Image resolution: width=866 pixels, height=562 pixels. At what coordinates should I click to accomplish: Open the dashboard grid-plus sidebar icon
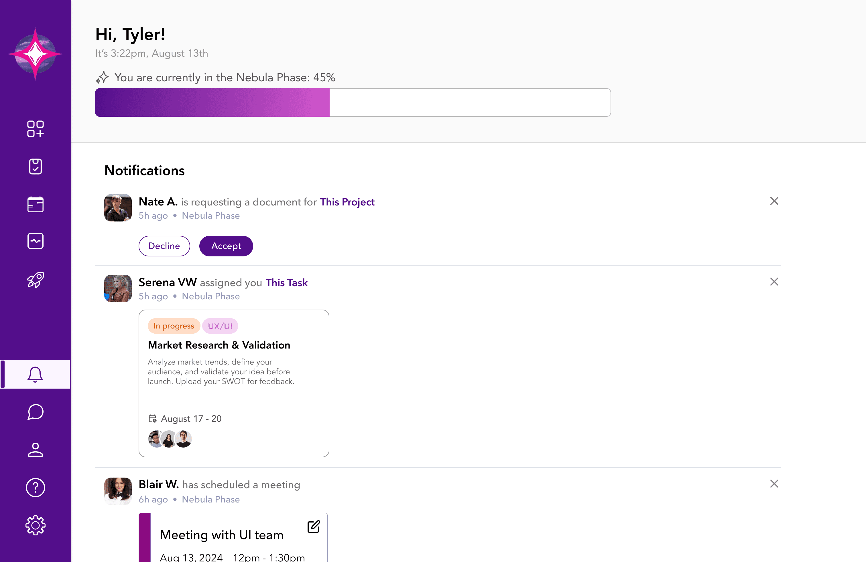coord(35,129)
